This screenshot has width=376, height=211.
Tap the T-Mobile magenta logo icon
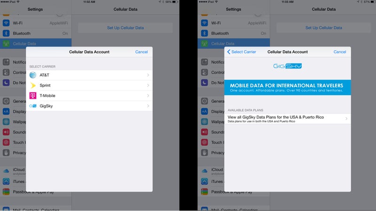point(33,96)
